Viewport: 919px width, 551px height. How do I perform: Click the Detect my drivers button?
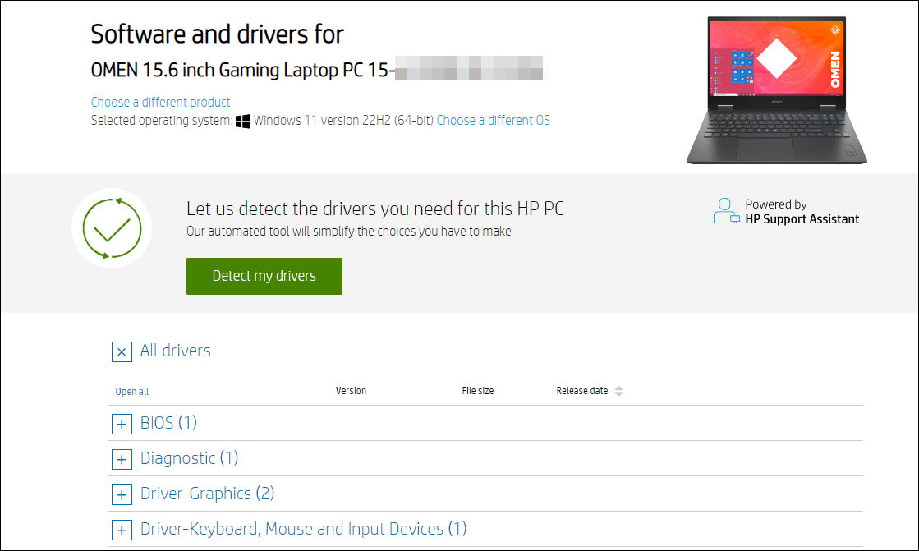coord(264,276)
